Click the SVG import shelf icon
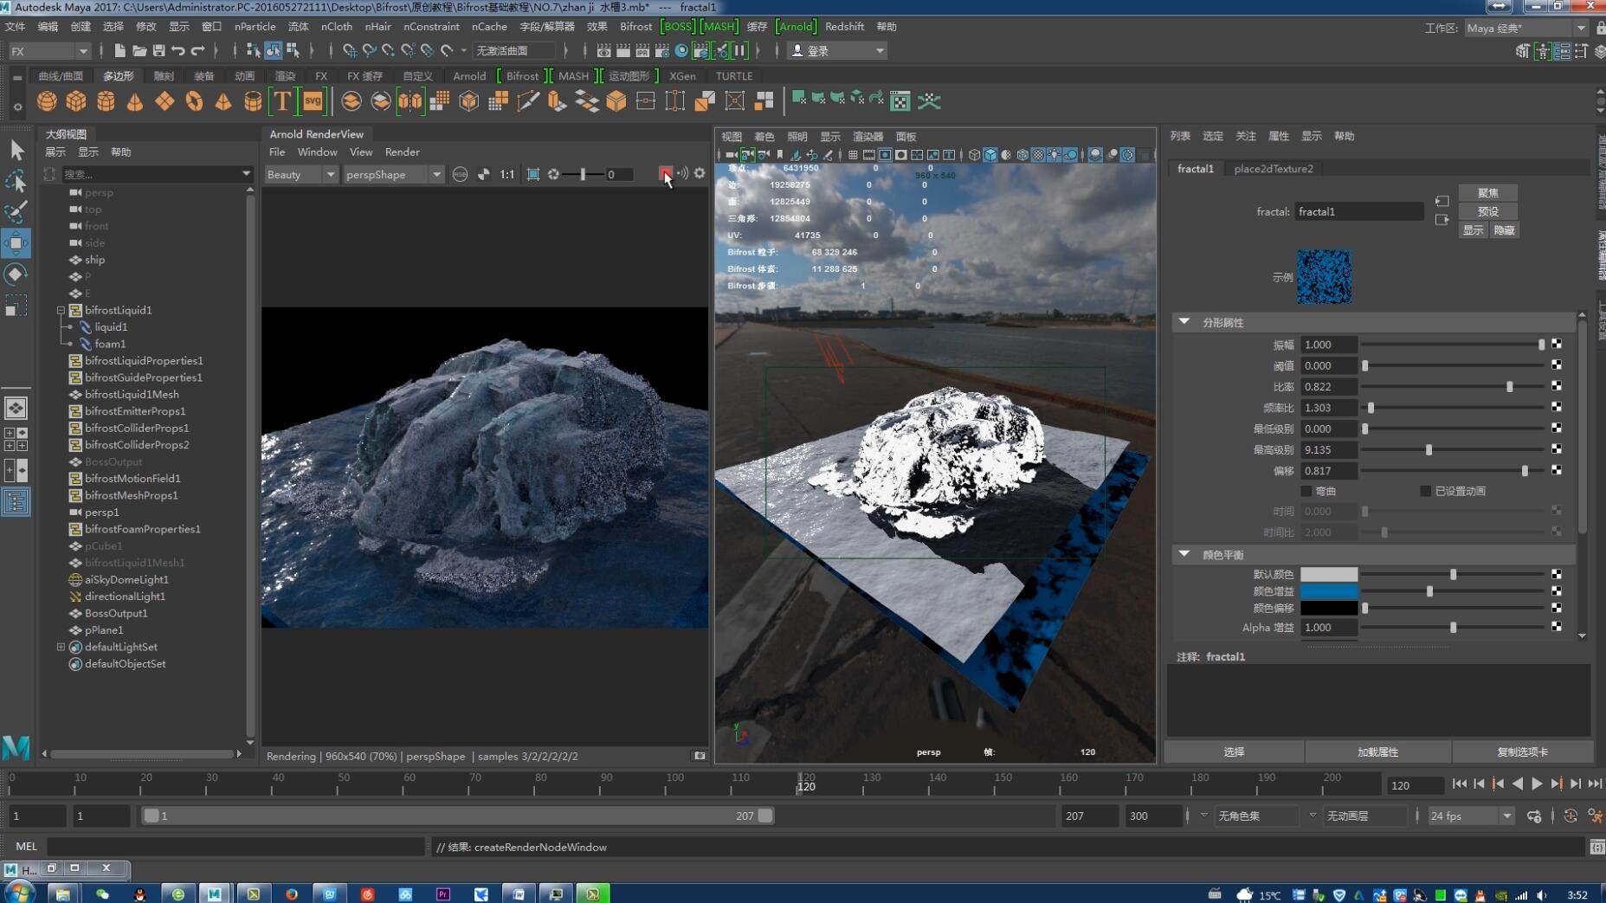Viewport: 1606px width, 903px height. 313,101
